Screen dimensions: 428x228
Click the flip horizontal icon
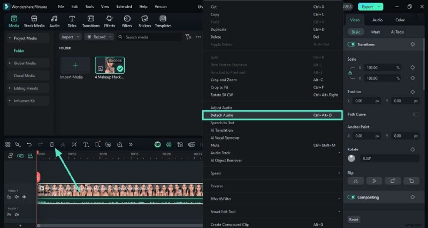click(x=355, y=181)
